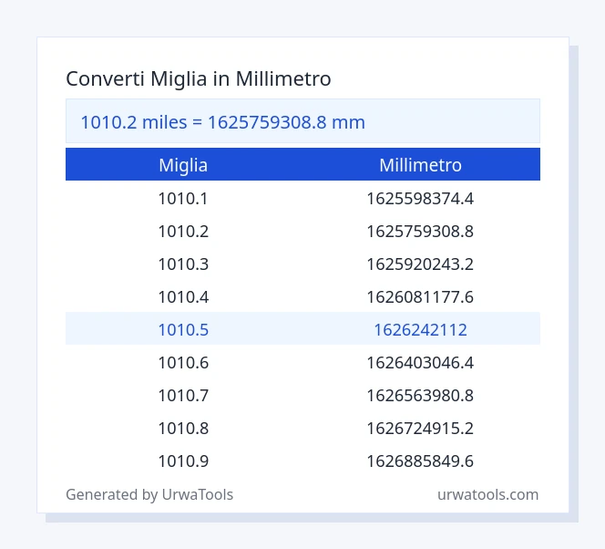The height and width of the screenshot is (549, 605).
Task: Click the 1010.8 miles cell
Action: coord(183,429)
